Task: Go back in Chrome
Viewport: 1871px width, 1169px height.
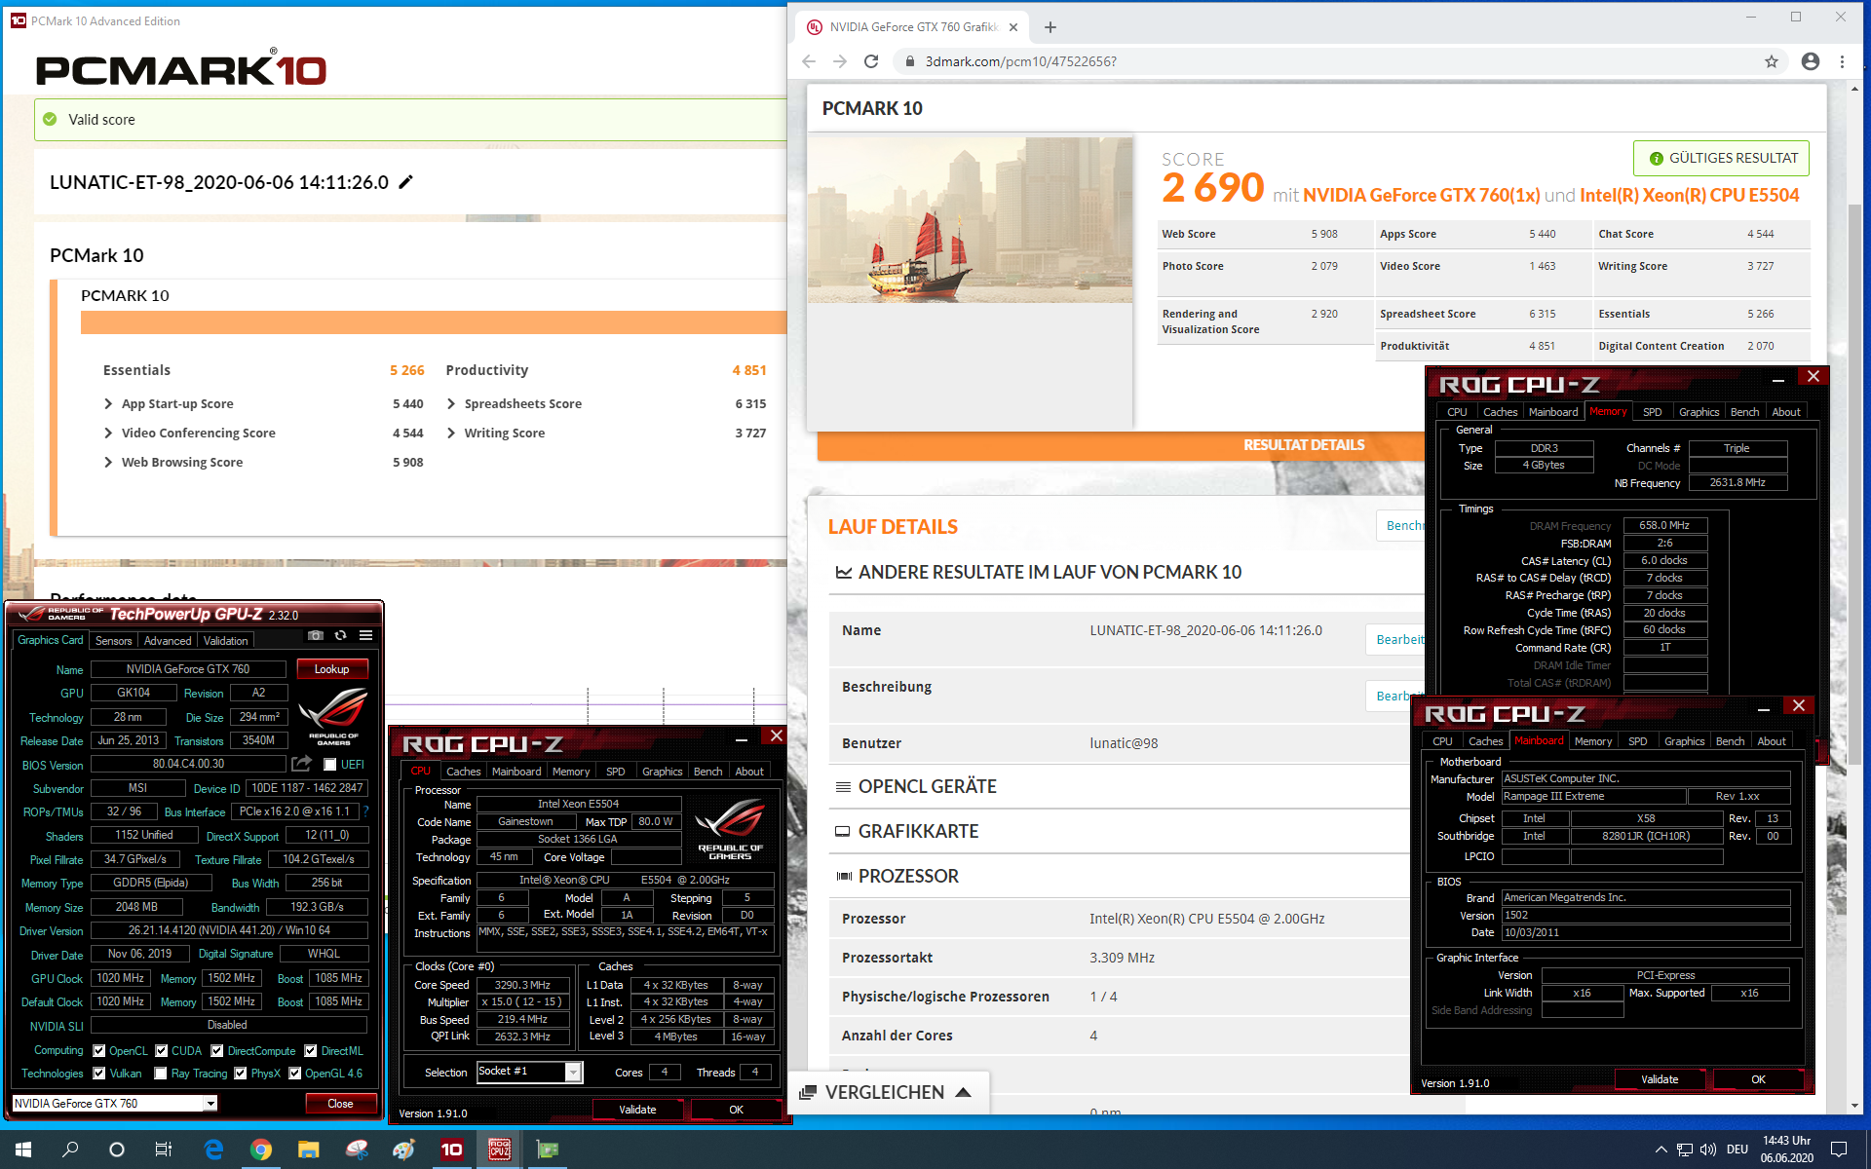Action: (808, 61)
